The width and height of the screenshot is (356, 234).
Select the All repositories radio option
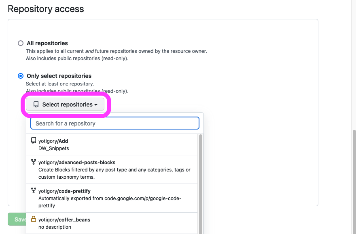(21, 43)
